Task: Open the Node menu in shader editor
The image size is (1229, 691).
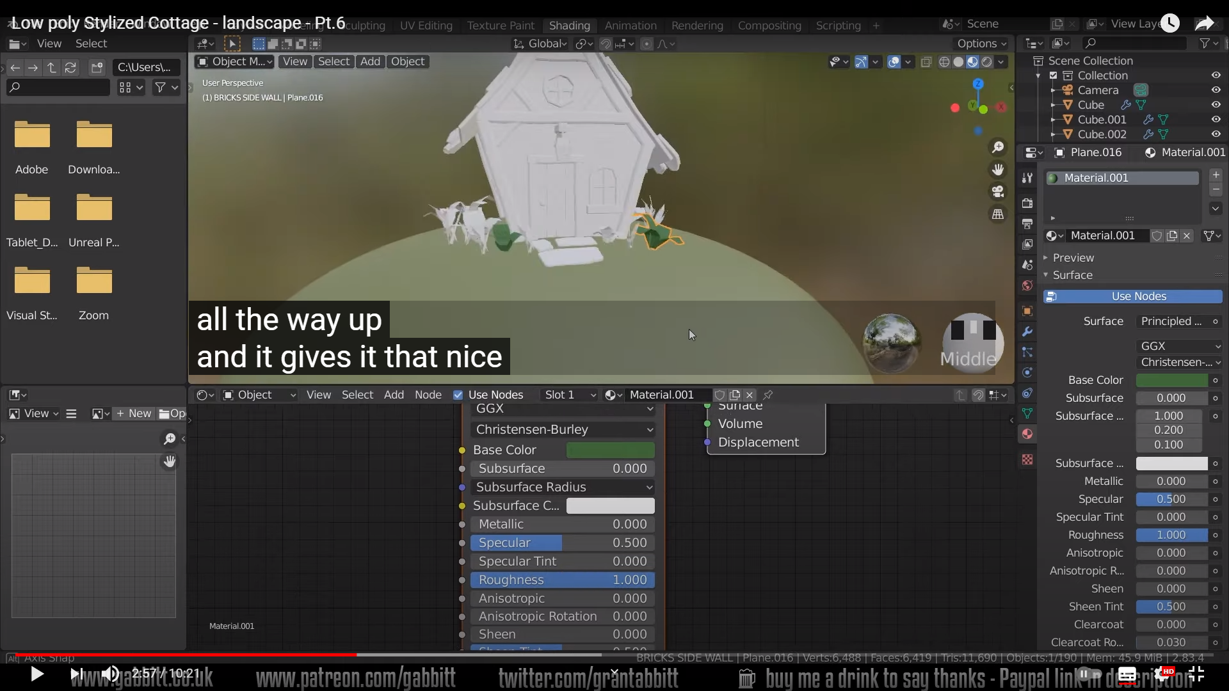Action: 428,395
